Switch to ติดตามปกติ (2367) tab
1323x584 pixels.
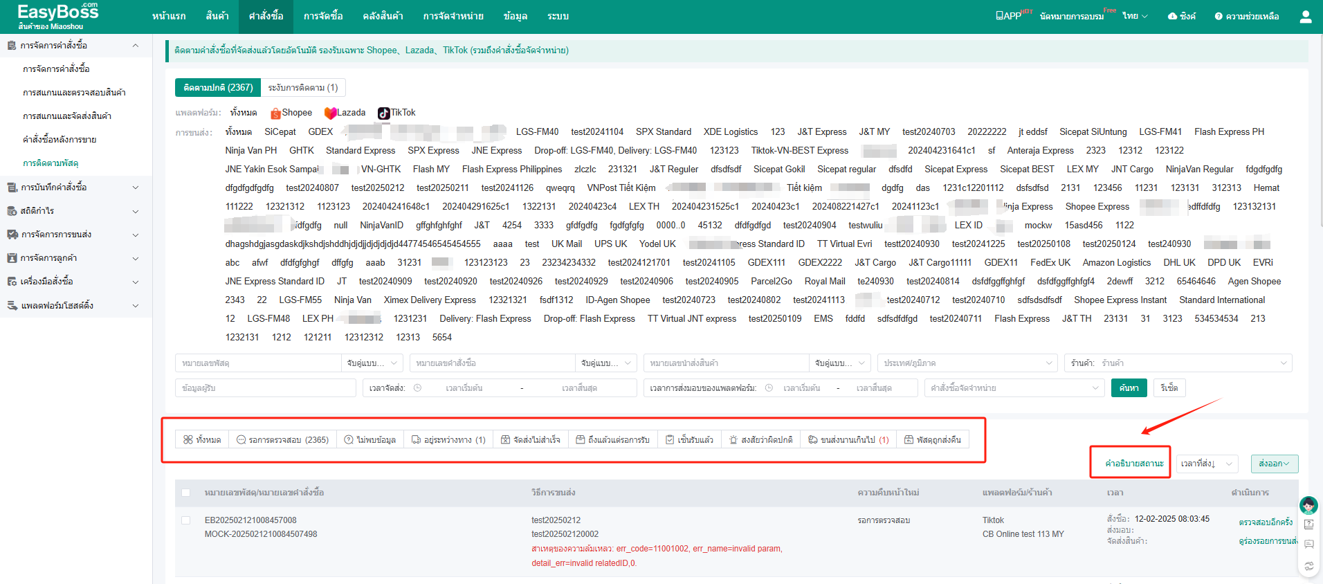pos(218,88)
